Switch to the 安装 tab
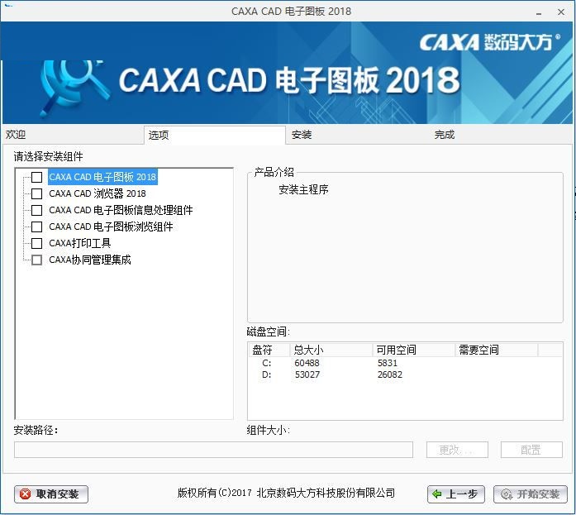The height and width of the screenshot is (515, 576). tap(358, 135)
